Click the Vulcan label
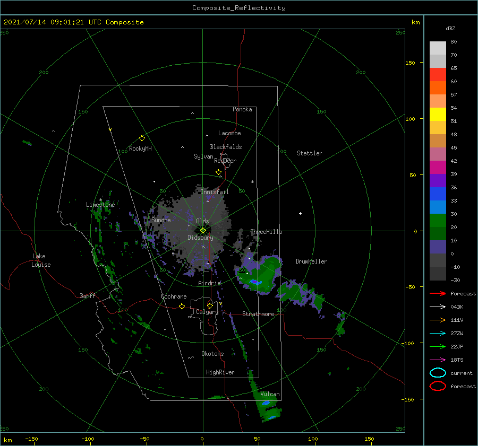Screen dimensions: 478x446 [270, 394]
